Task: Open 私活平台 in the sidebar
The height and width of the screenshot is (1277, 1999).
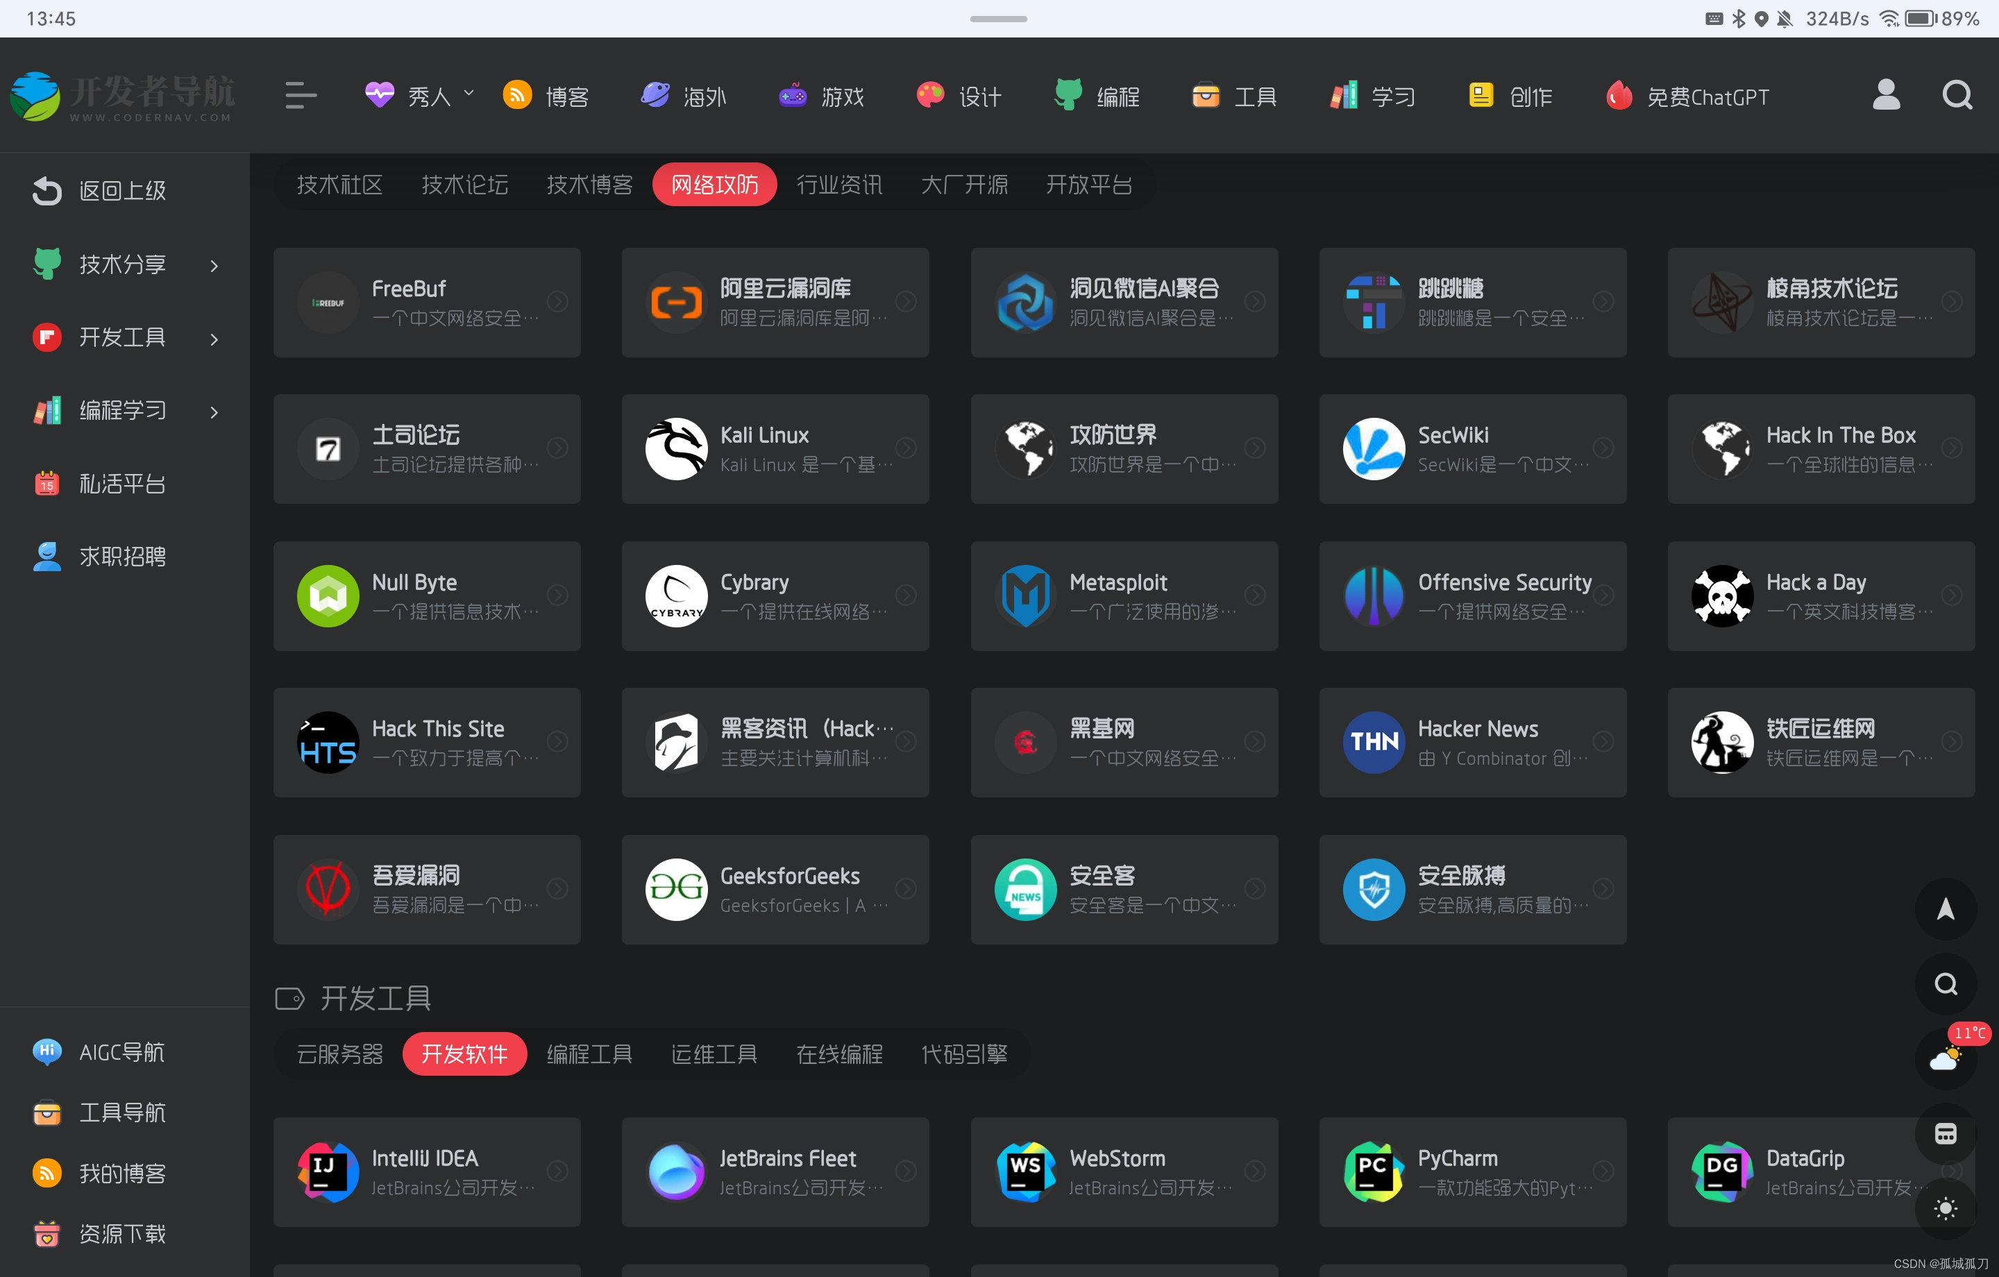Action: (100, 483)
